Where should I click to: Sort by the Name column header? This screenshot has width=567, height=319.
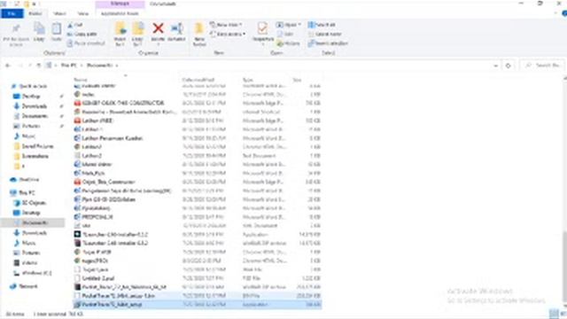pyautogui.click(x=81, y=80)
